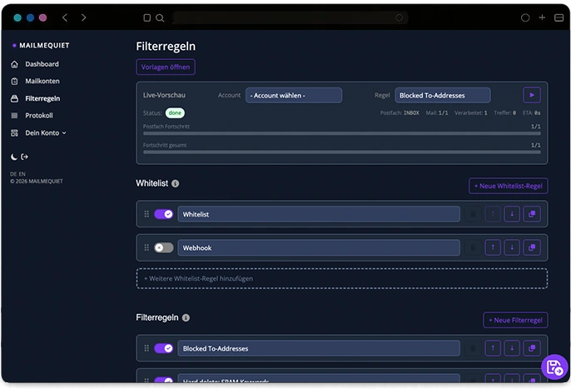Open Protokoll in the sidebar
The height and width of the screenshot is (389, 571).
pos(39,116)
